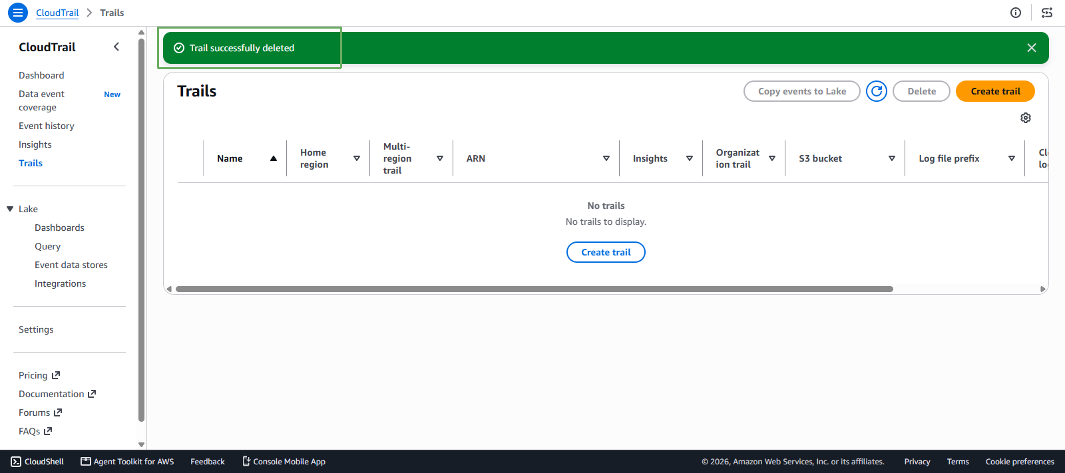The width and height of the screenshot is (1065, 473).
Task: Open Agent Toolkit for AWS icon
Action: [86, 462]
